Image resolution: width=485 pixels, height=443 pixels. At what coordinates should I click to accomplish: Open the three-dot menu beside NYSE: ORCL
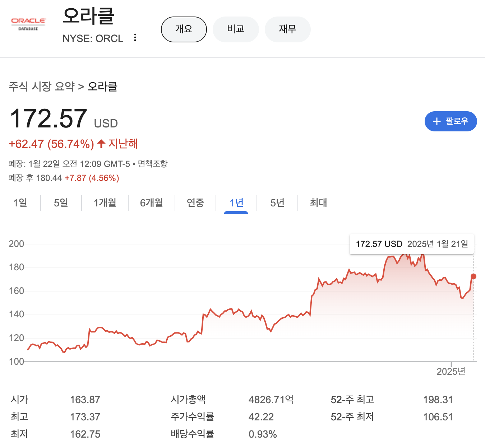pos(135,38)
